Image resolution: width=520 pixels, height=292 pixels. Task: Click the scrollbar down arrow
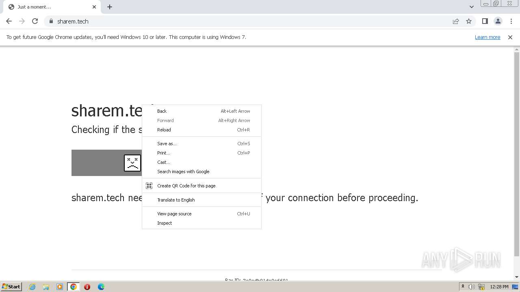tap(517, 277)
